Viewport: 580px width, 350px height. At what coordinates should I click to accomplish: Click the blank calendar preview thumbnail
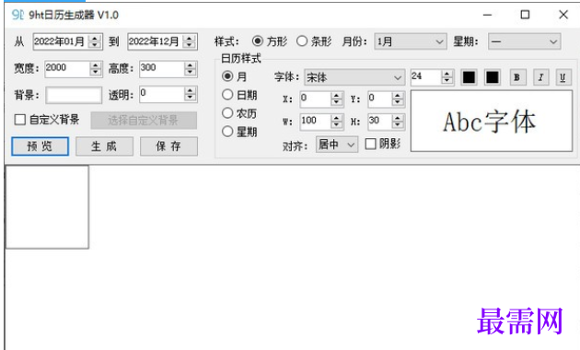pyautogui.click(x=47, y=207)
